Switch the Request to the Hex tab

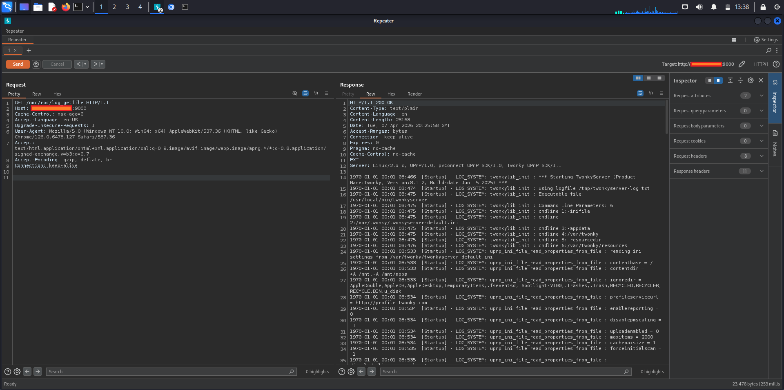(x=57, y=94)
